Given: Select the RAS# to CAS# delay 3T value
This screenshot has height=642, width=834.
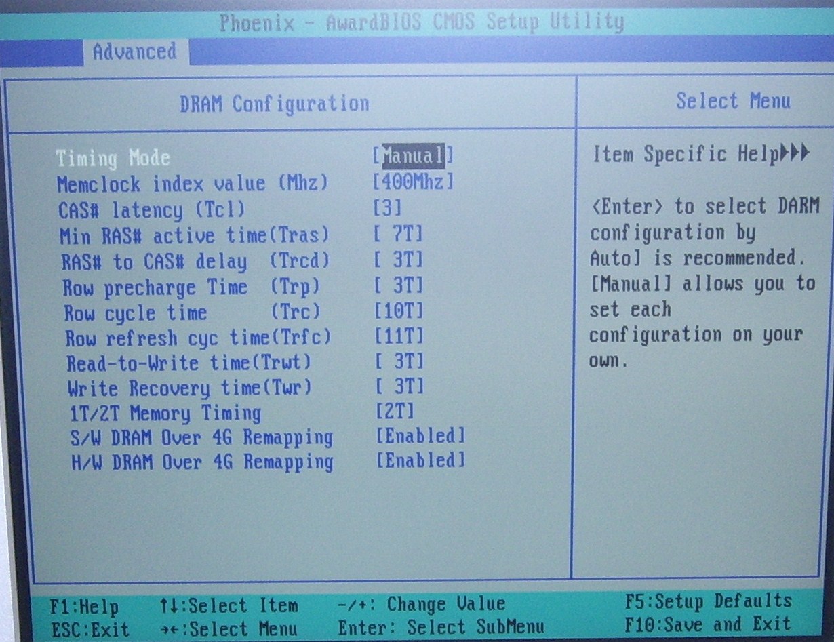Looking at the screenshot, I should (x=399, y=259).
